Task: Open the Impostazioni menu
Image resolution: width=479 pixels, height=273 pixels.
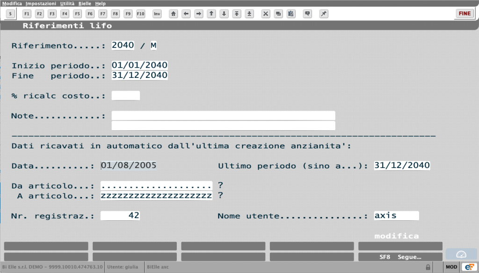Action: coord(41,4)
